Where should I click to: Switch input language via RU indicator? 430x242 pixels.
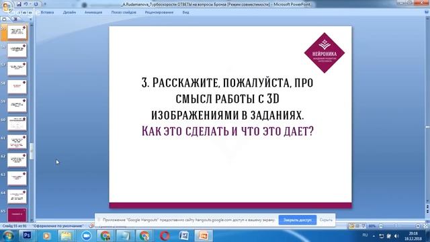coord(365,235)
